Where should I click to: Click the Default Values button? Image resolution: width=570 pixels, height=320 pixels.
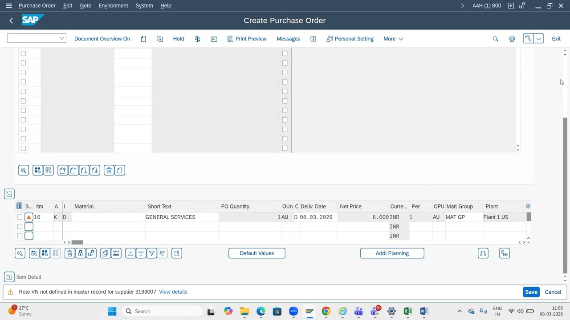(257, 253)
